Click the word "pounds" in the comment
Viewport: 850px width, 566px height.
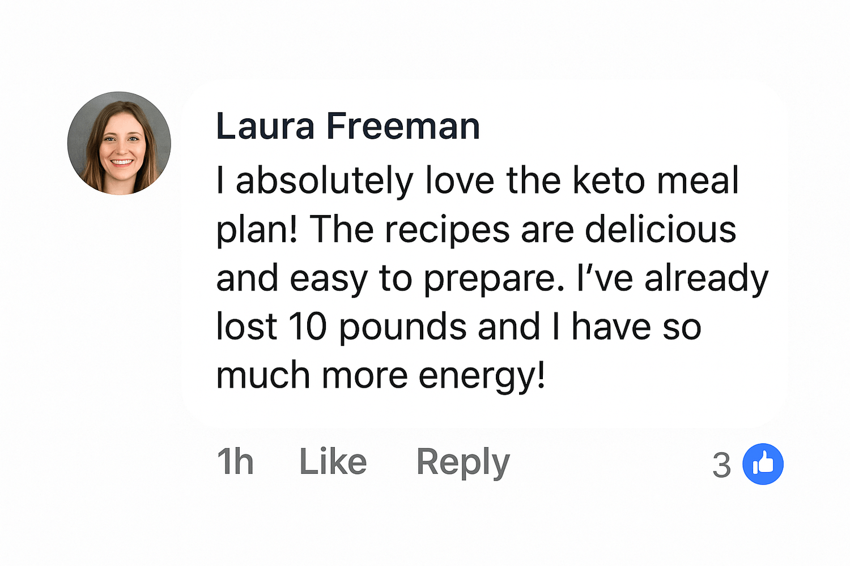coord(403,328)
